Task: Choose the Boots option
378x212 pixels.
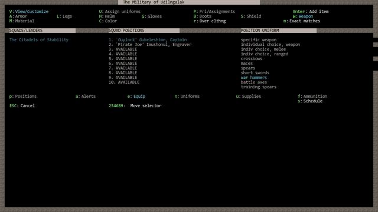Action: tap(203, 16)
